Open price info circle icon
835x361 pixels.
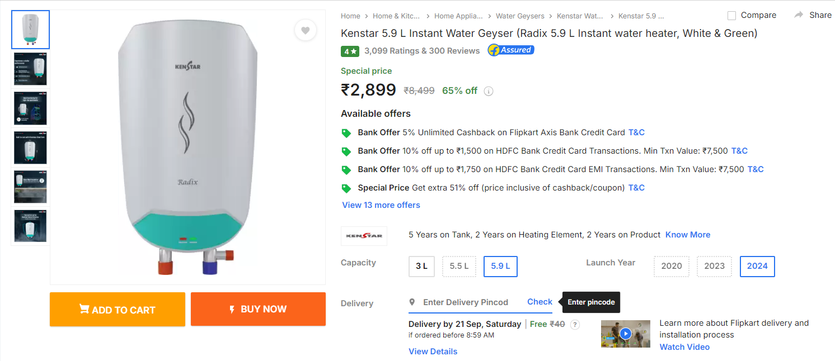tap(489, 91)
